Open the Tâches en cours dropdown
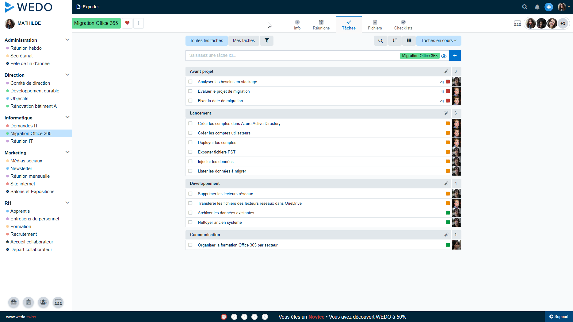The height and width of the screenshot is (322, 573). pyautogui.click(x=439, y=41)
